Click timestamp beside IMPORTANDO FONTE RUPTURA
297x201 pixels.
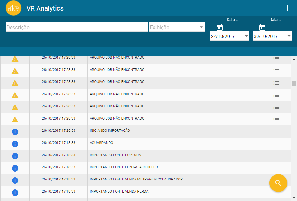point(58,155)
